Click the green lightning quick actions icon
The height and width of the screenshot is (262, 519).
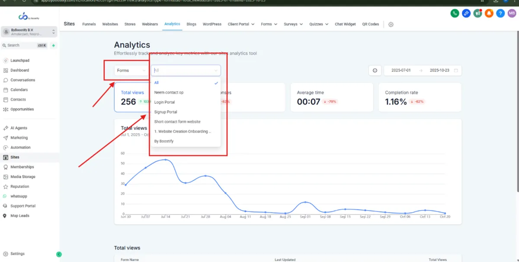53,45
